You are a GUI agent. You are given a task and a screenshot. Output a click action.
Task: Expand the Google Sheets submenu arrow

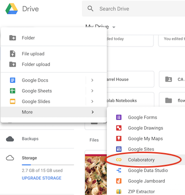[92, 91]
